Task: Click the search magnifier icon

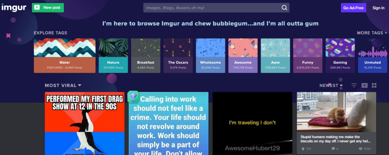Action: (x=284, y=8)
